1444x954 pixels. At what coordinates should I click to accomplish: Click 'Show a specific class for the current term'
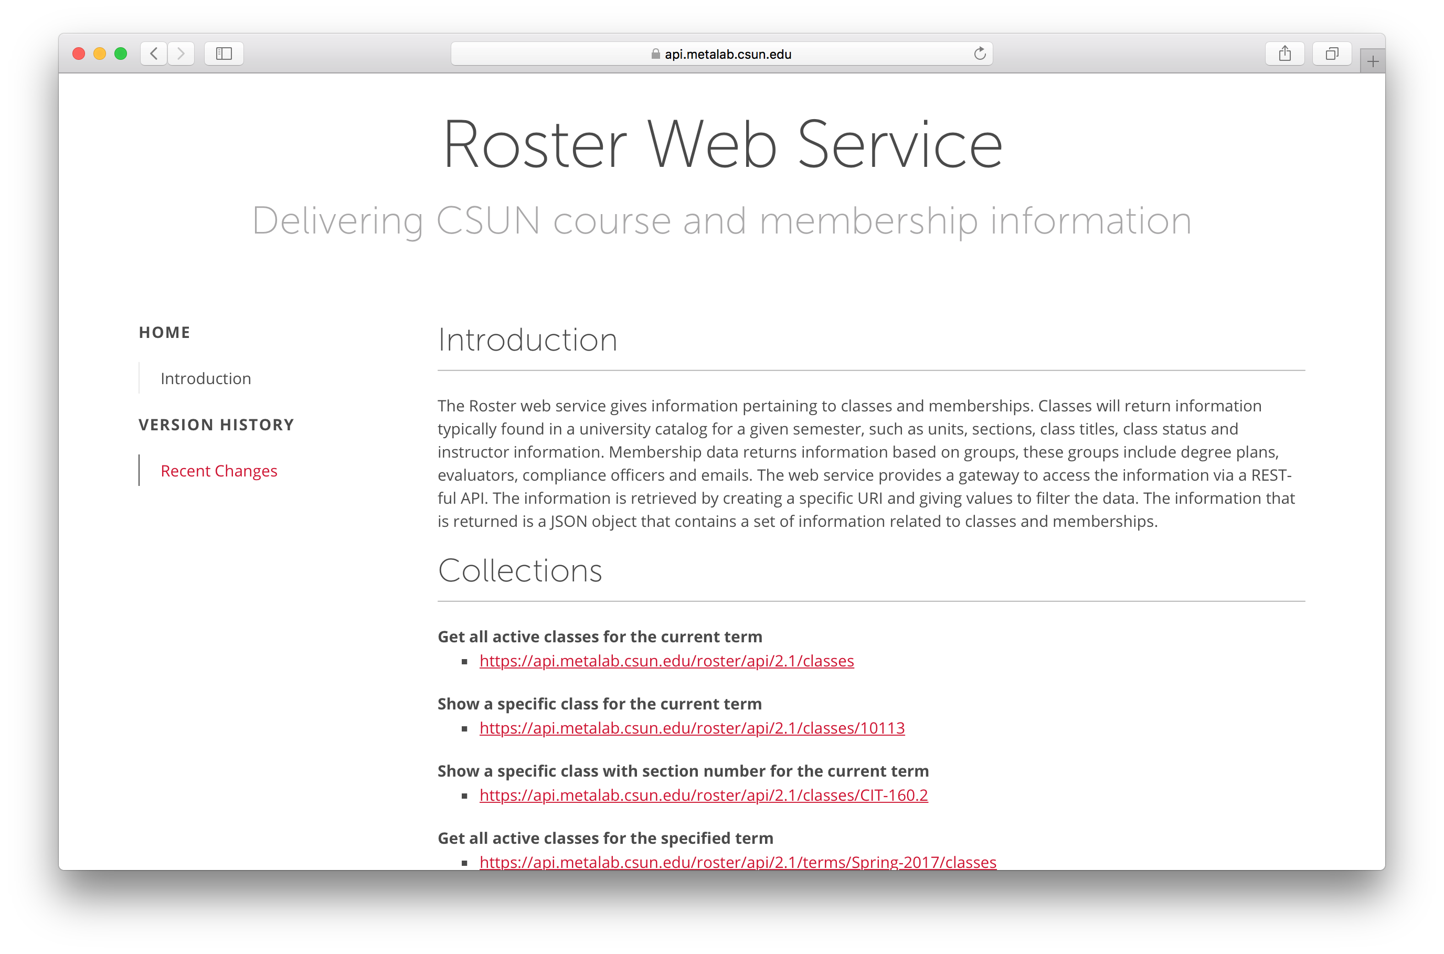tap(600, 704)
